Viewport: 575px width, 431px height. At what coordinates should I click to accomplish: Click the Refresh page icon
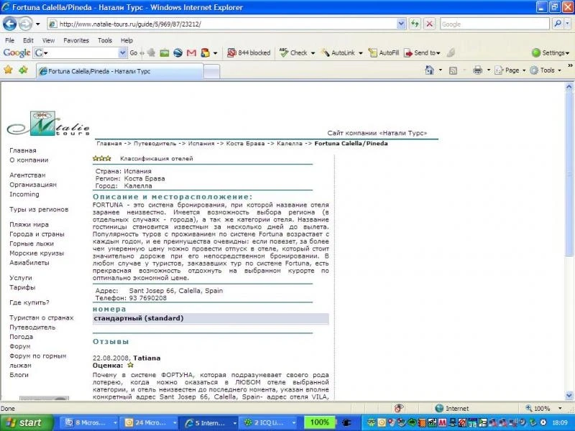pos(415,24)
